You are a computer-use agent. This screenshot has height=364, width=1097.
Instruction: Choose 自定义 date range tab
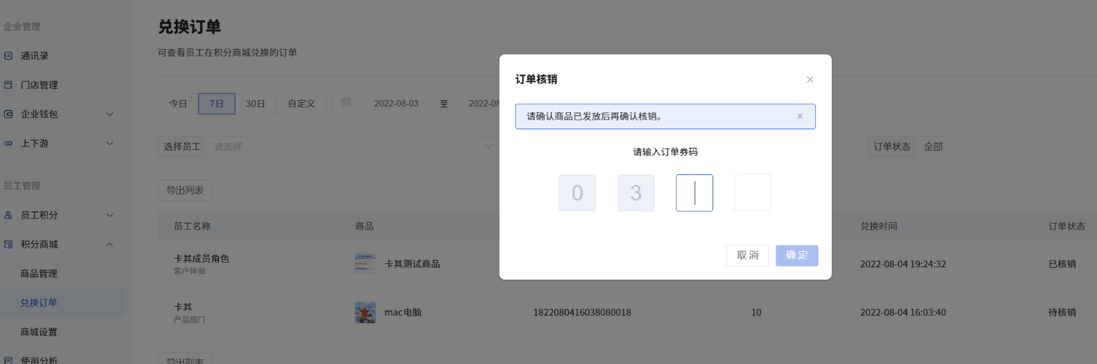tap(302, 103)
